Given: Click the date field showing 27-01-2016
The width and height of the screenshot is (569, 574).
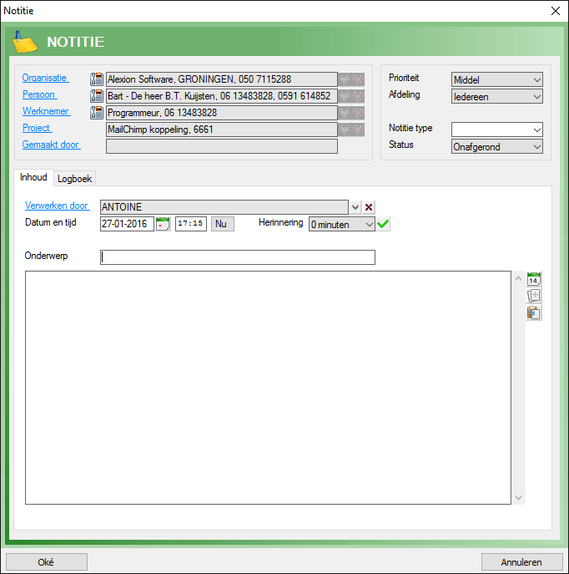Looking at the screenshot, I should click(x=127, y=224).
